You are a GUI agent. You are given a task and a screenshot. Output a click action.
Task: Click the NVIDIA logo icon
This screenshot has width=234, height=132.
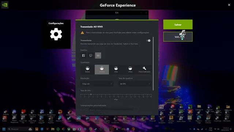[x=5, y=5]
